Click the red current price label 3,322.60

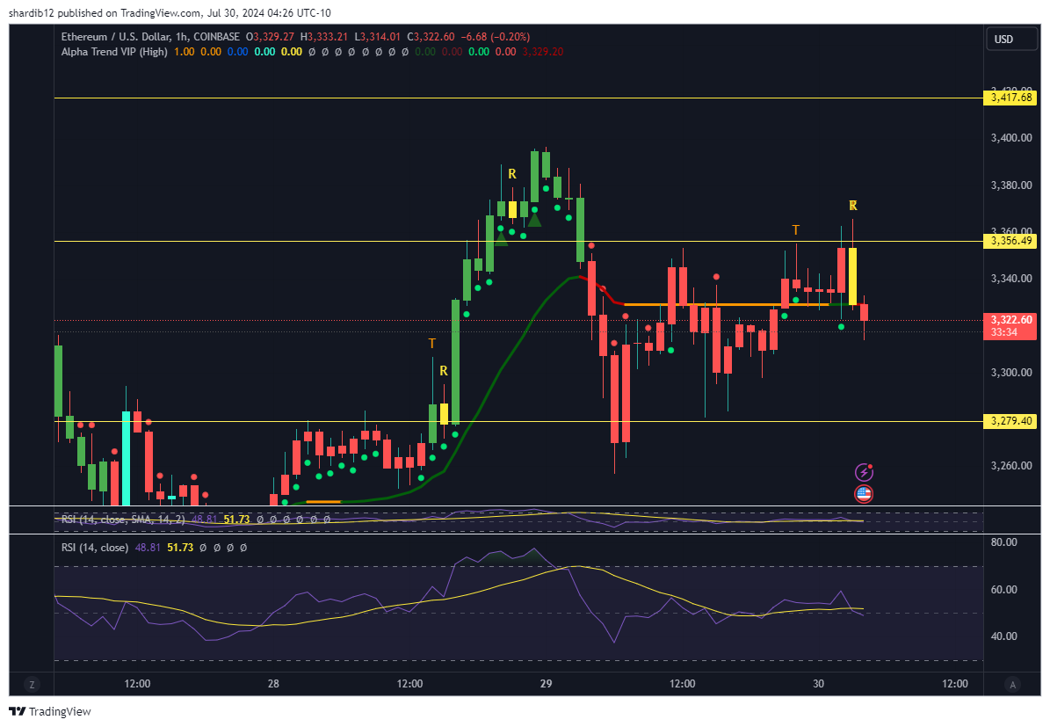click(1010, 320)
